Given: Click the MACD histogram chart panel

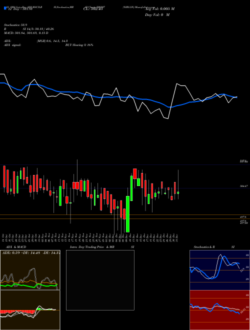Looking at the screenshot, I should tap(30, 310).
